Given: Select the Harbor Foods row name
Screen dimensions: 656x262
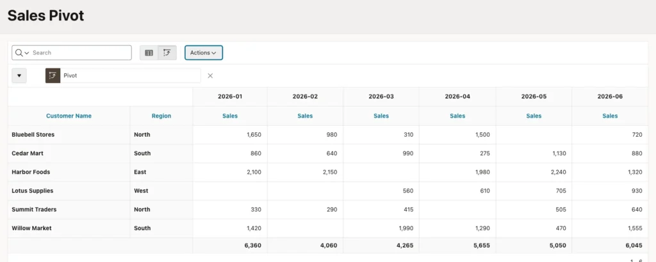Looking at the screenshot, I should [31, 172].
